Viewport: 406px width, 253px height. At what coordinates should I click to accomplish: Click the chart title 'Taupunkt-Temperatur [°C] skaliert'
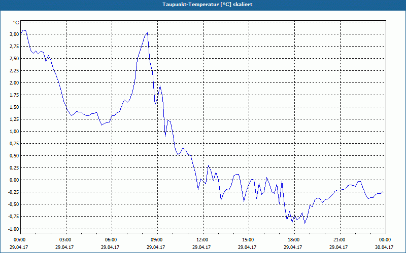pyautogui.click(x=208, y=5)
